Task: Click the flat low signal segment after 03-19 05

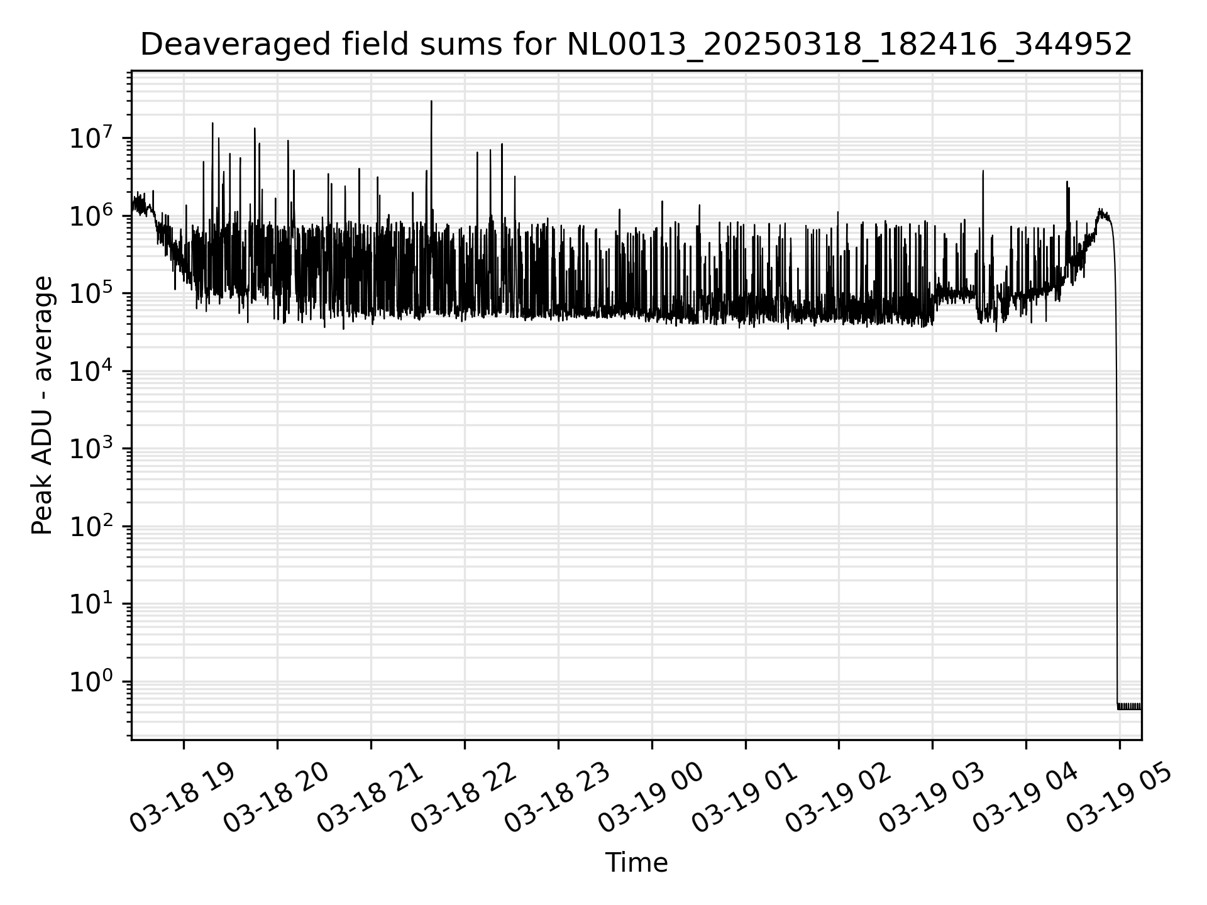Action: click(1130, 706)
